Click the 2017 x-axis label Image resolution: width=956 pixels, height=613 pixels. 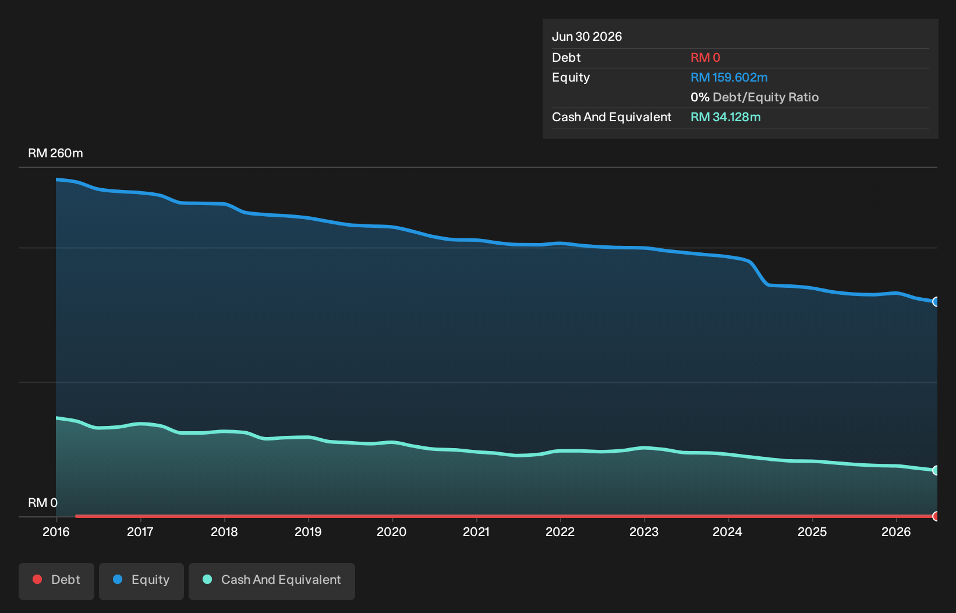(140, 532)
